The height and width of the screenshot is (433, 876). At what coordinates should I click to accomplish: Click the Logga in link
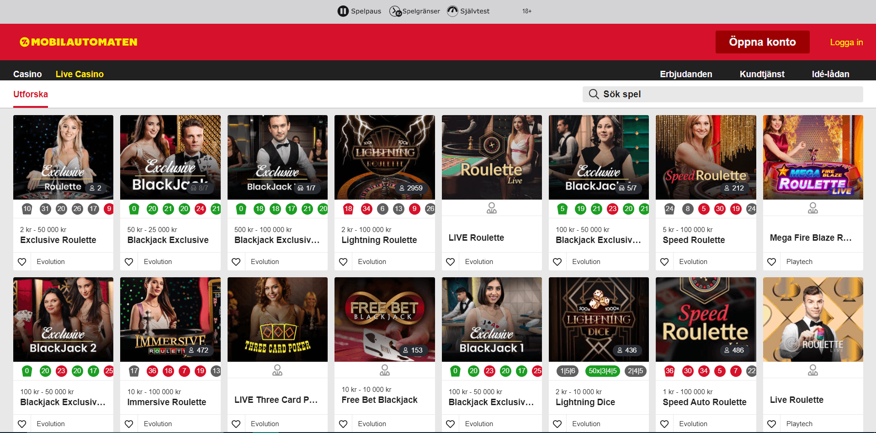point(846,42)
